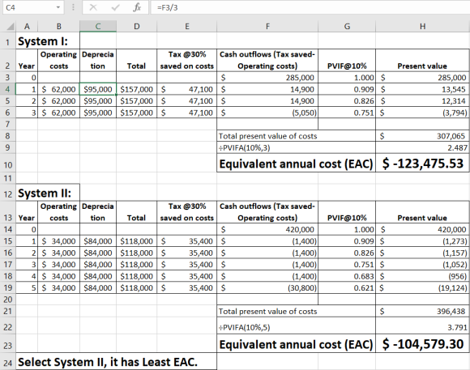Click the System I: title cell
This screenshot has width=470, height=370.
[48, 41]
